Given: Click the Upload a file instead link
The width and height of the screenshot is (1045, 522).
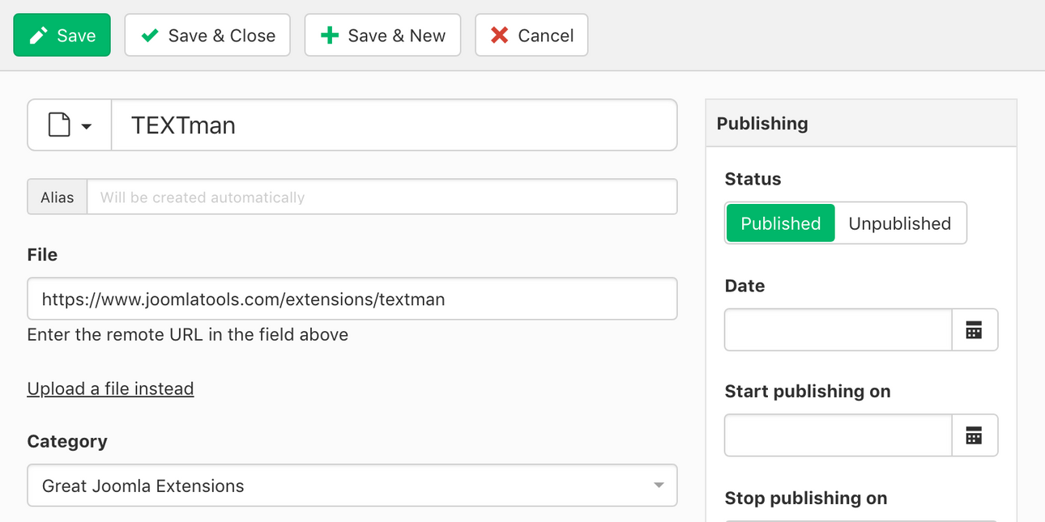Looking at the screenshot, I should click(x=110, y=388).
